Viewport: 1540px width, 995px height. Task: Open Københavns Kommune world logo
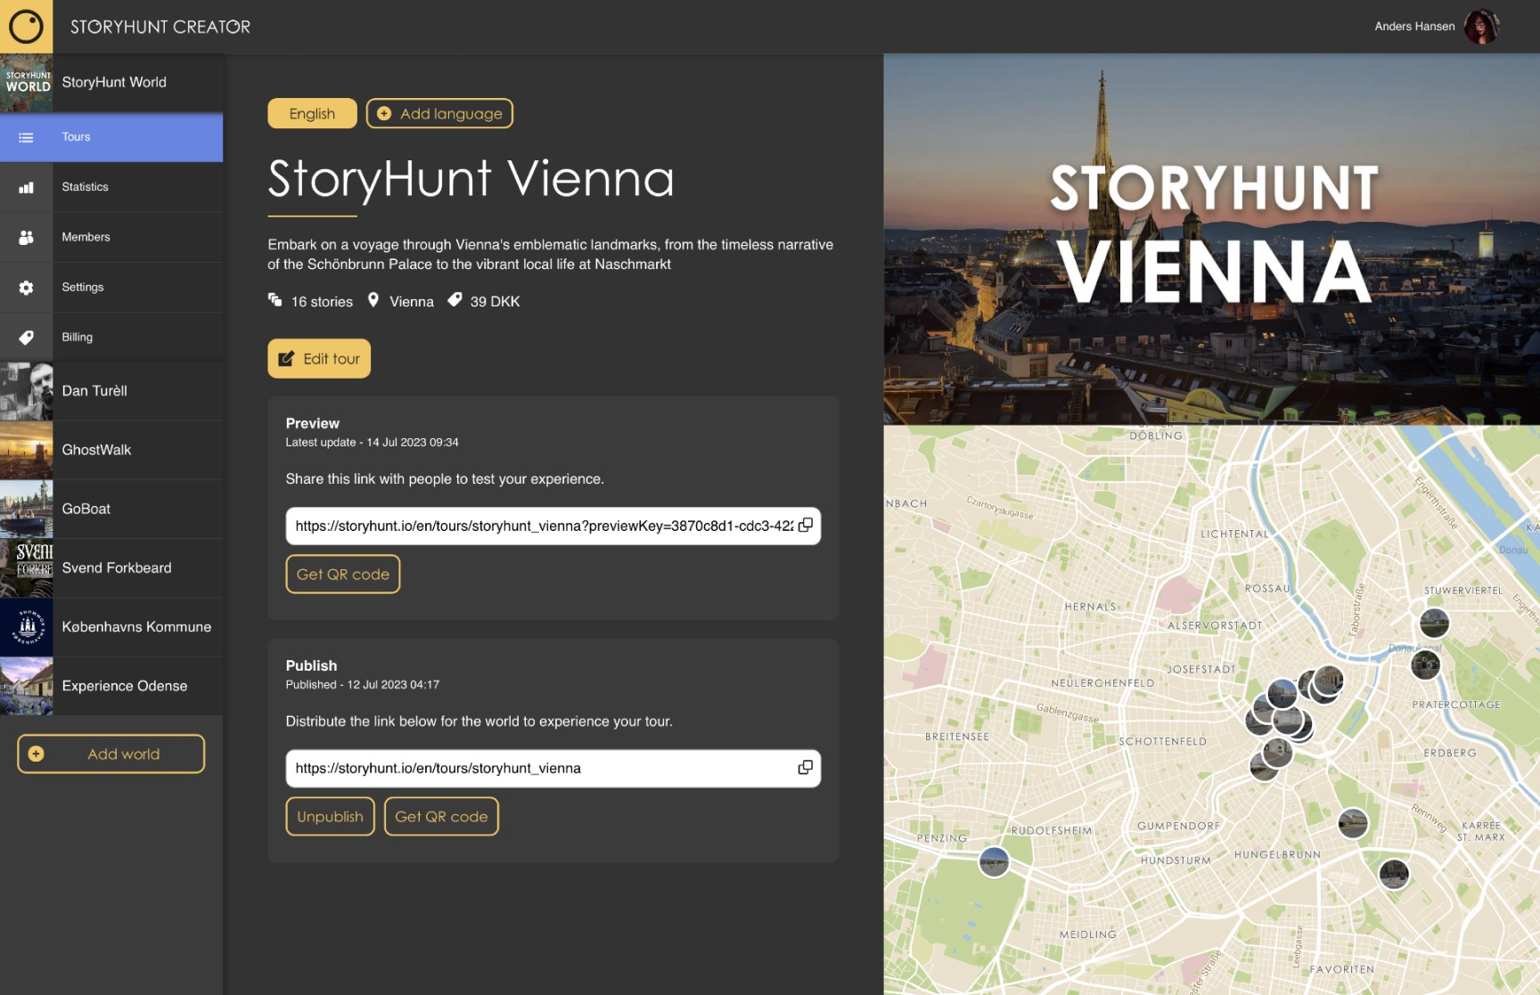[x=26, y=627]
